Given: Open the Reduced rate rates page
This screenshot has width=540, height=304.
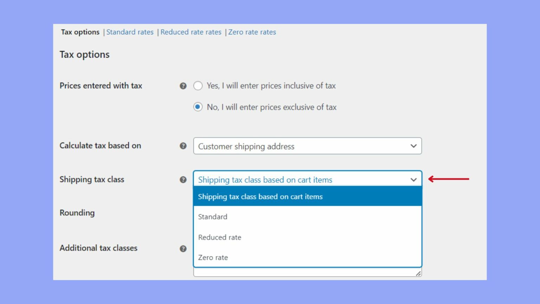Looking at the screenshot, I should coord(191,32).
